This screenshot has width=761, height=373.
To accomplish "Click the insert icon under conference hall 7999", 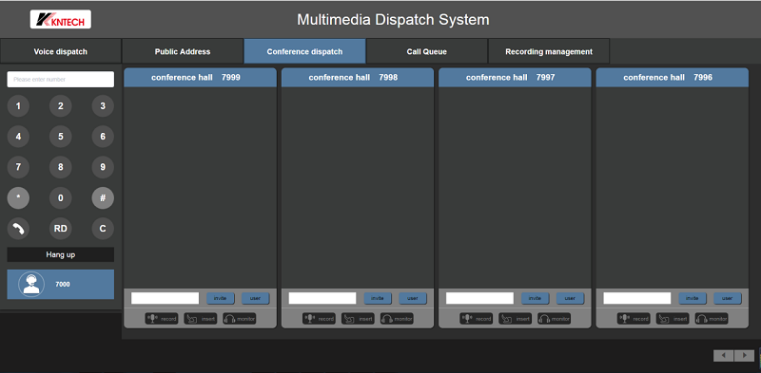I will click(201, 319).
